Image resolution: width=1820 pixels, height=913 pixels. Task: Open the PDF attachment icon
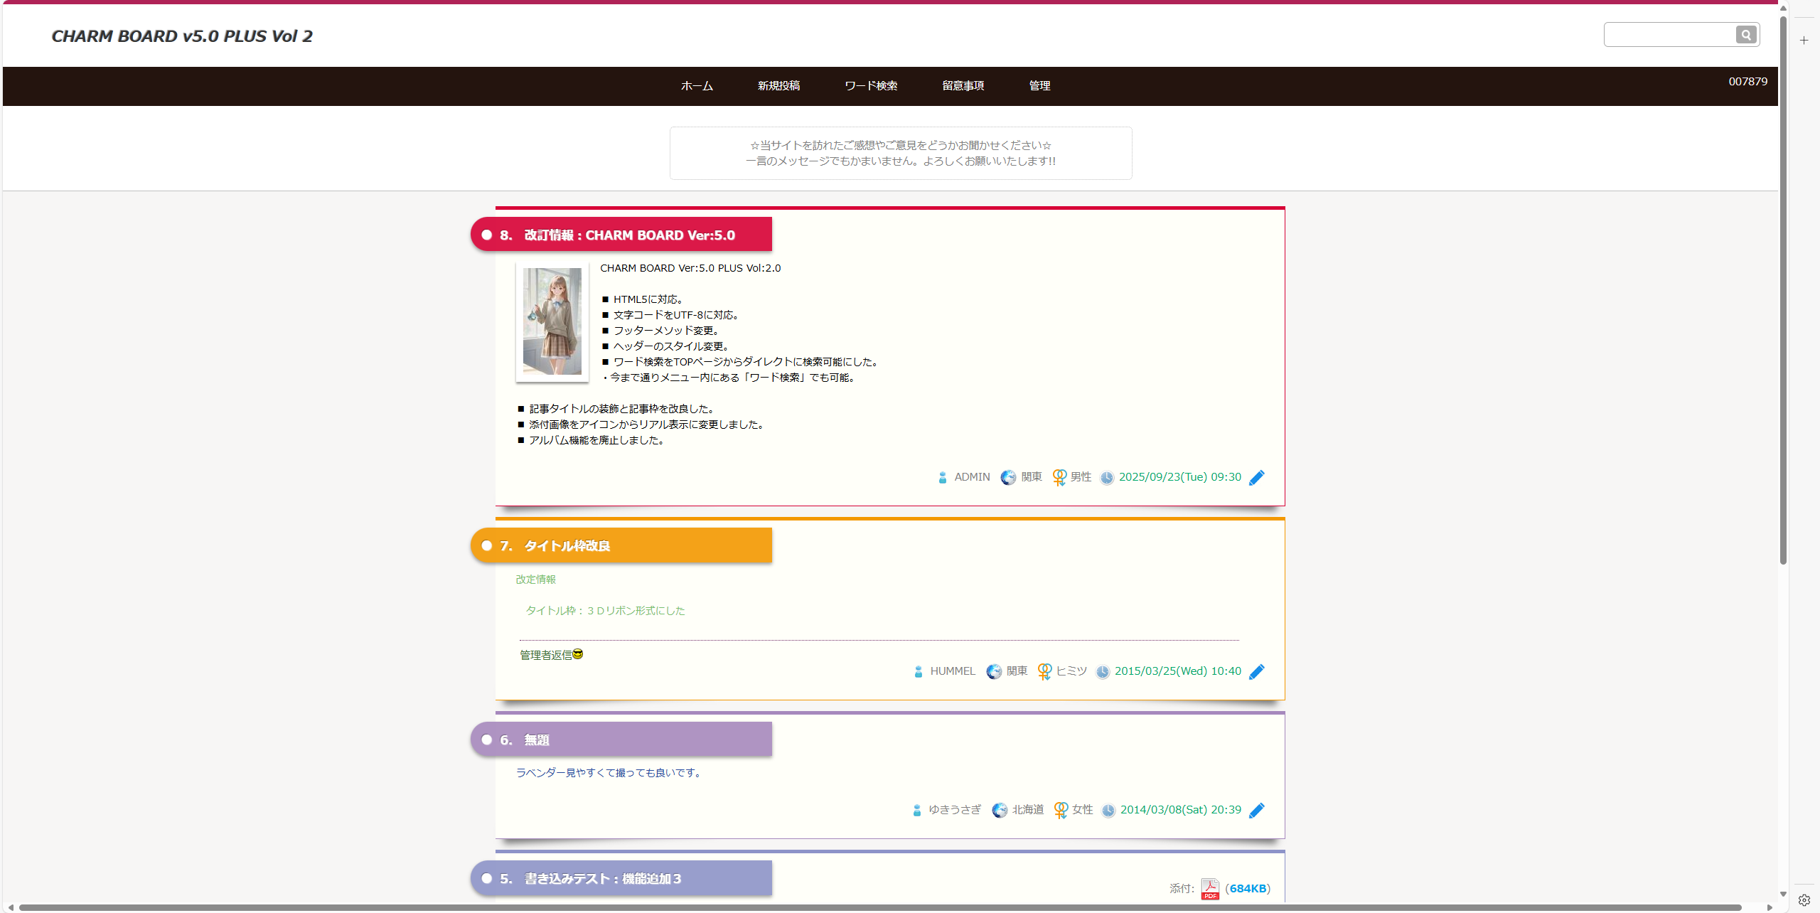1209,888
